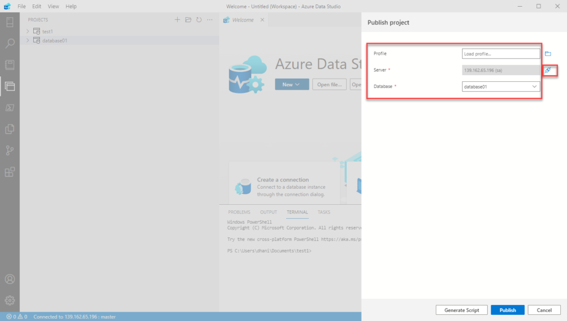Switch to the Tasks panel tab
Image resolution: width=567 pixels, height=321 pixels.
click(323, 212)
